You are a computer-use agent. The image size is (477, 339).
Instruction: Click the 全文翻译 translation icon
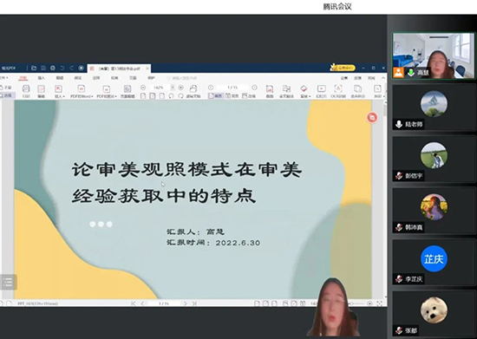point(286,88)
